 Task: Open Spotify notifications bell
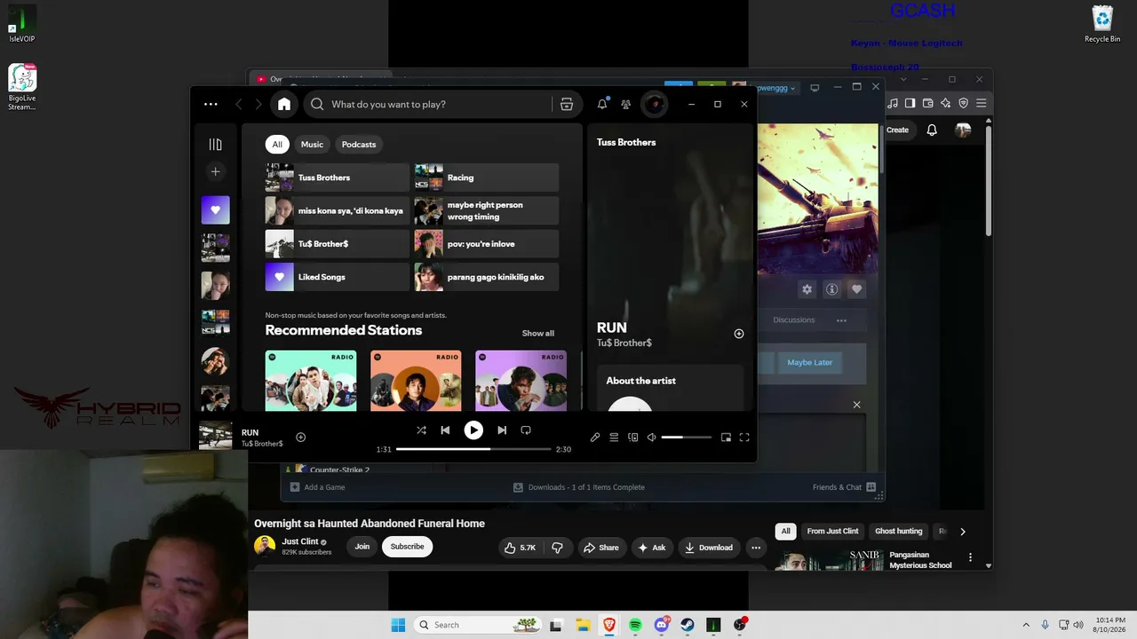(x=602, y=104)
